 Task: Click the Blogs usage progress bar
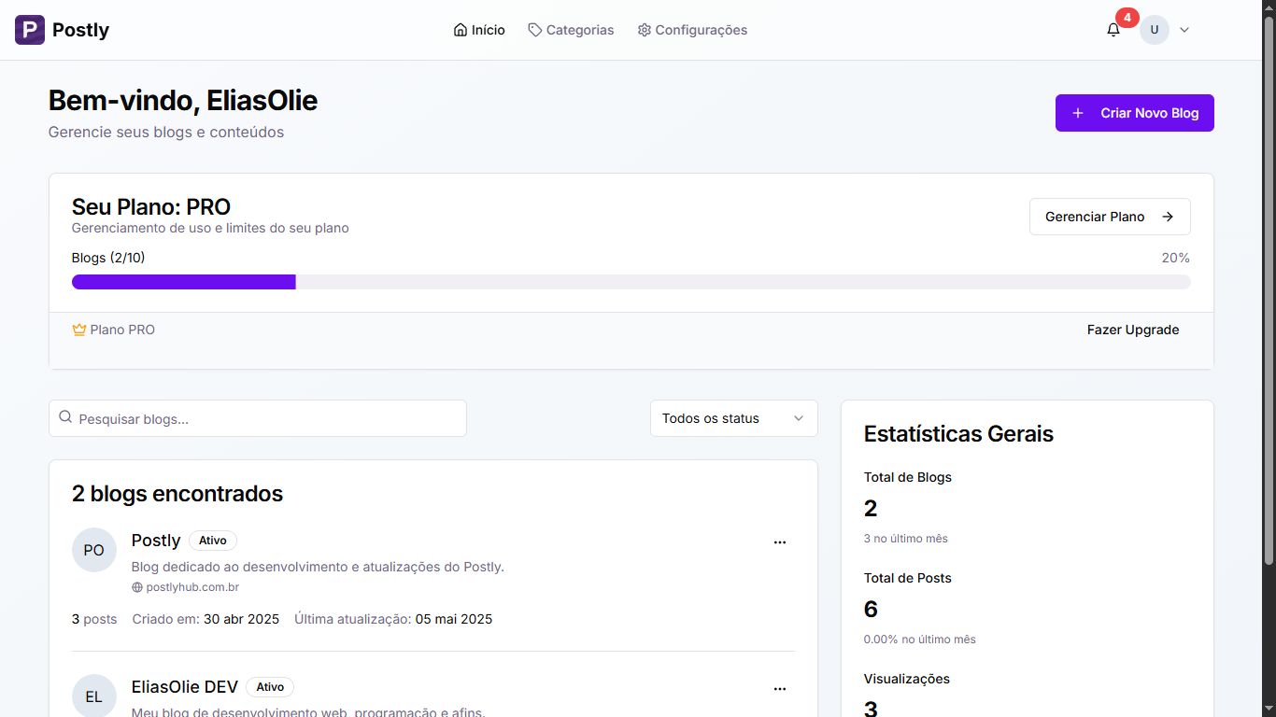pos(631,282)
